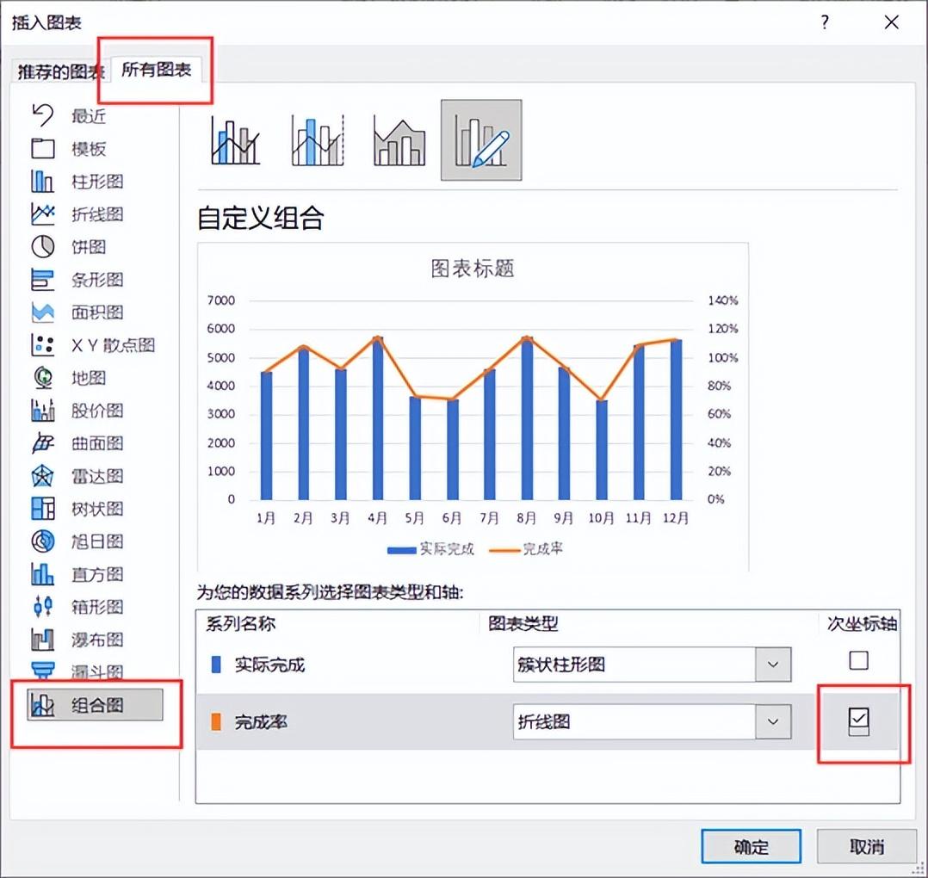Select the Waterfall (瀑布图) icon
The image size is (928, 878).
pos(43,640)
